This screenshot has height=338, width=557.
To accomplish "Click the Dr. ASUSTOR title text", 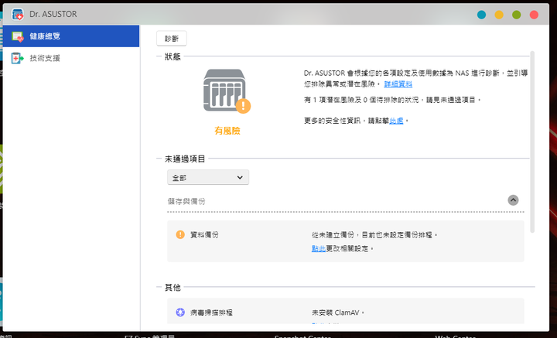I will [x=53, y=14].
